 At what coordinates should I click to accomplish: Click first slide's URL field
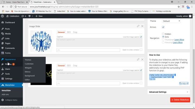pos(88,50)
